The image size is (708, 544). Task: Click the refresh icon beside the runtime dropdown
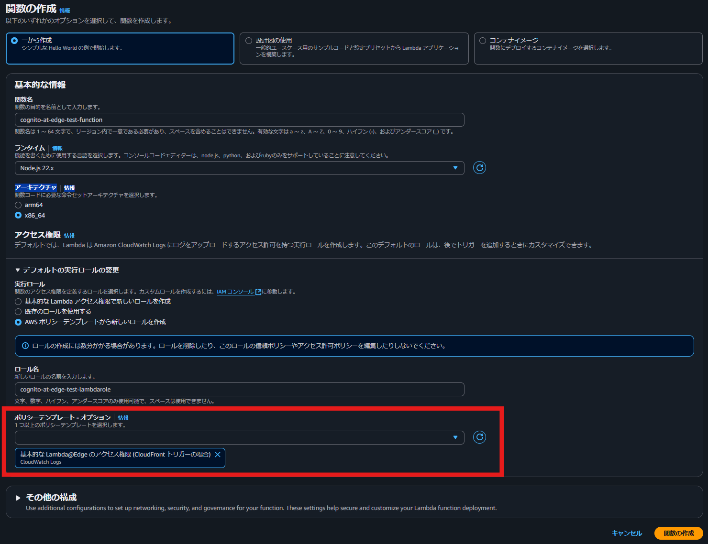tap(479, 168)
